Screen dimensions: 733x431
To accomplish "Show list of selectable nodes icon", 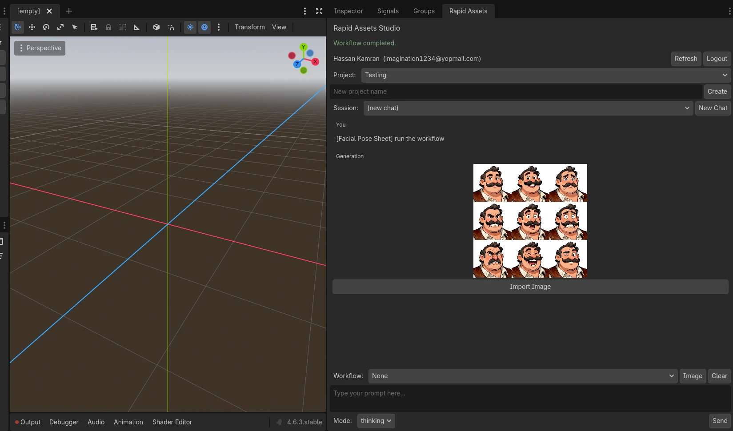I will point(94,27).
